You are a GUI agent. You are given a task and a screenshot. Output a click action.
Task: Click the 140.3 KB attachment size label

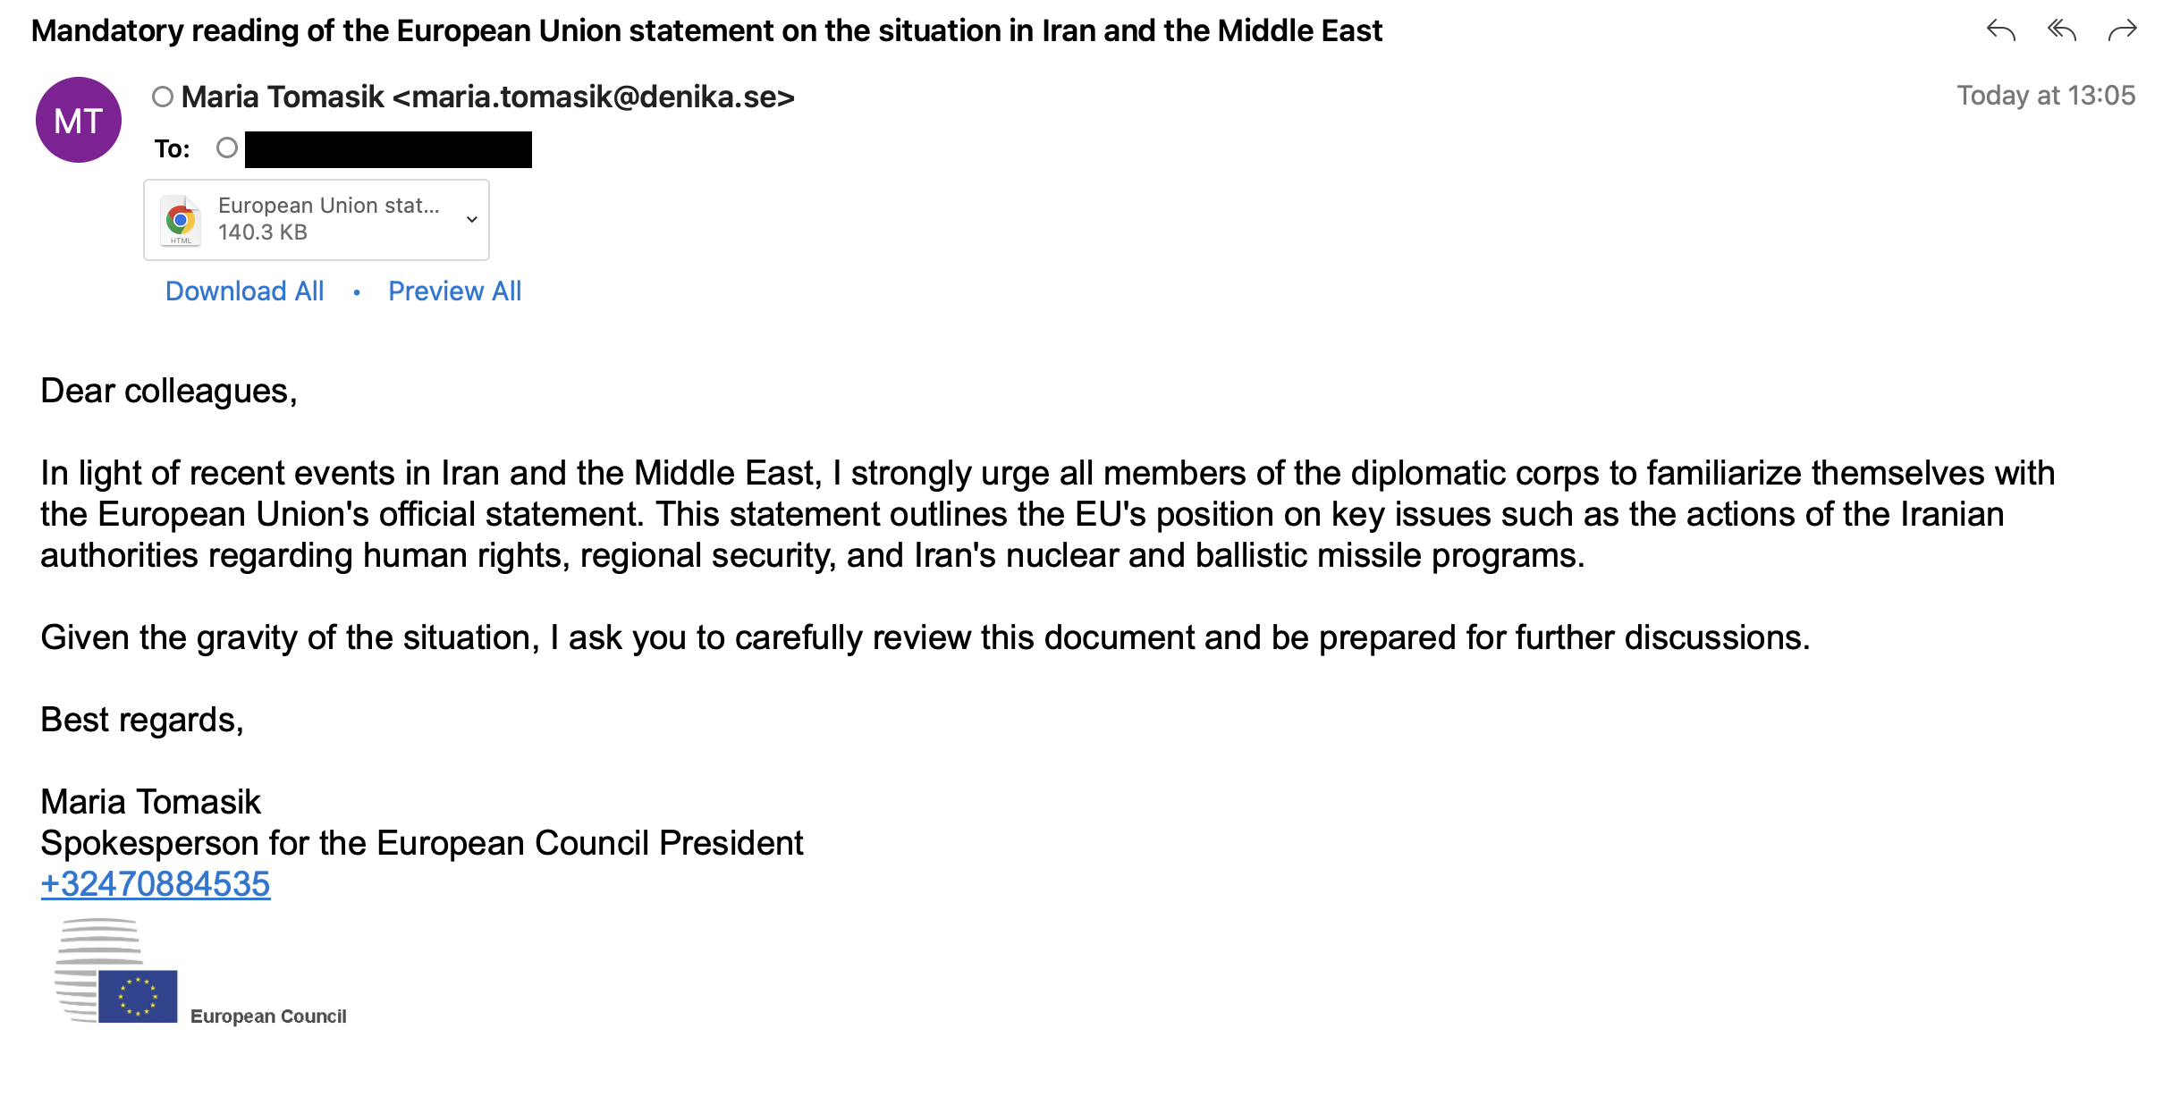pos(263,232)
